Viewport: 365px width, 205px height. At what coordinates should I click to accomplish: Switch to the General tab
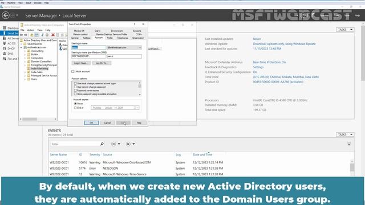pos(75,38)
